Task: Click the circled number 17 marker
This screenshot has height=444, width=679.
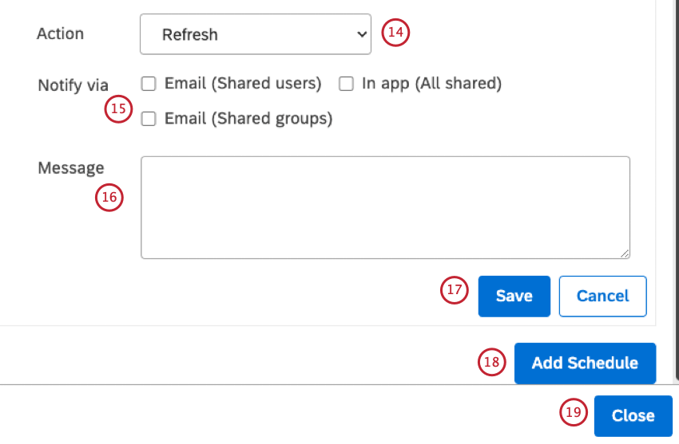Action: [455, 290]
